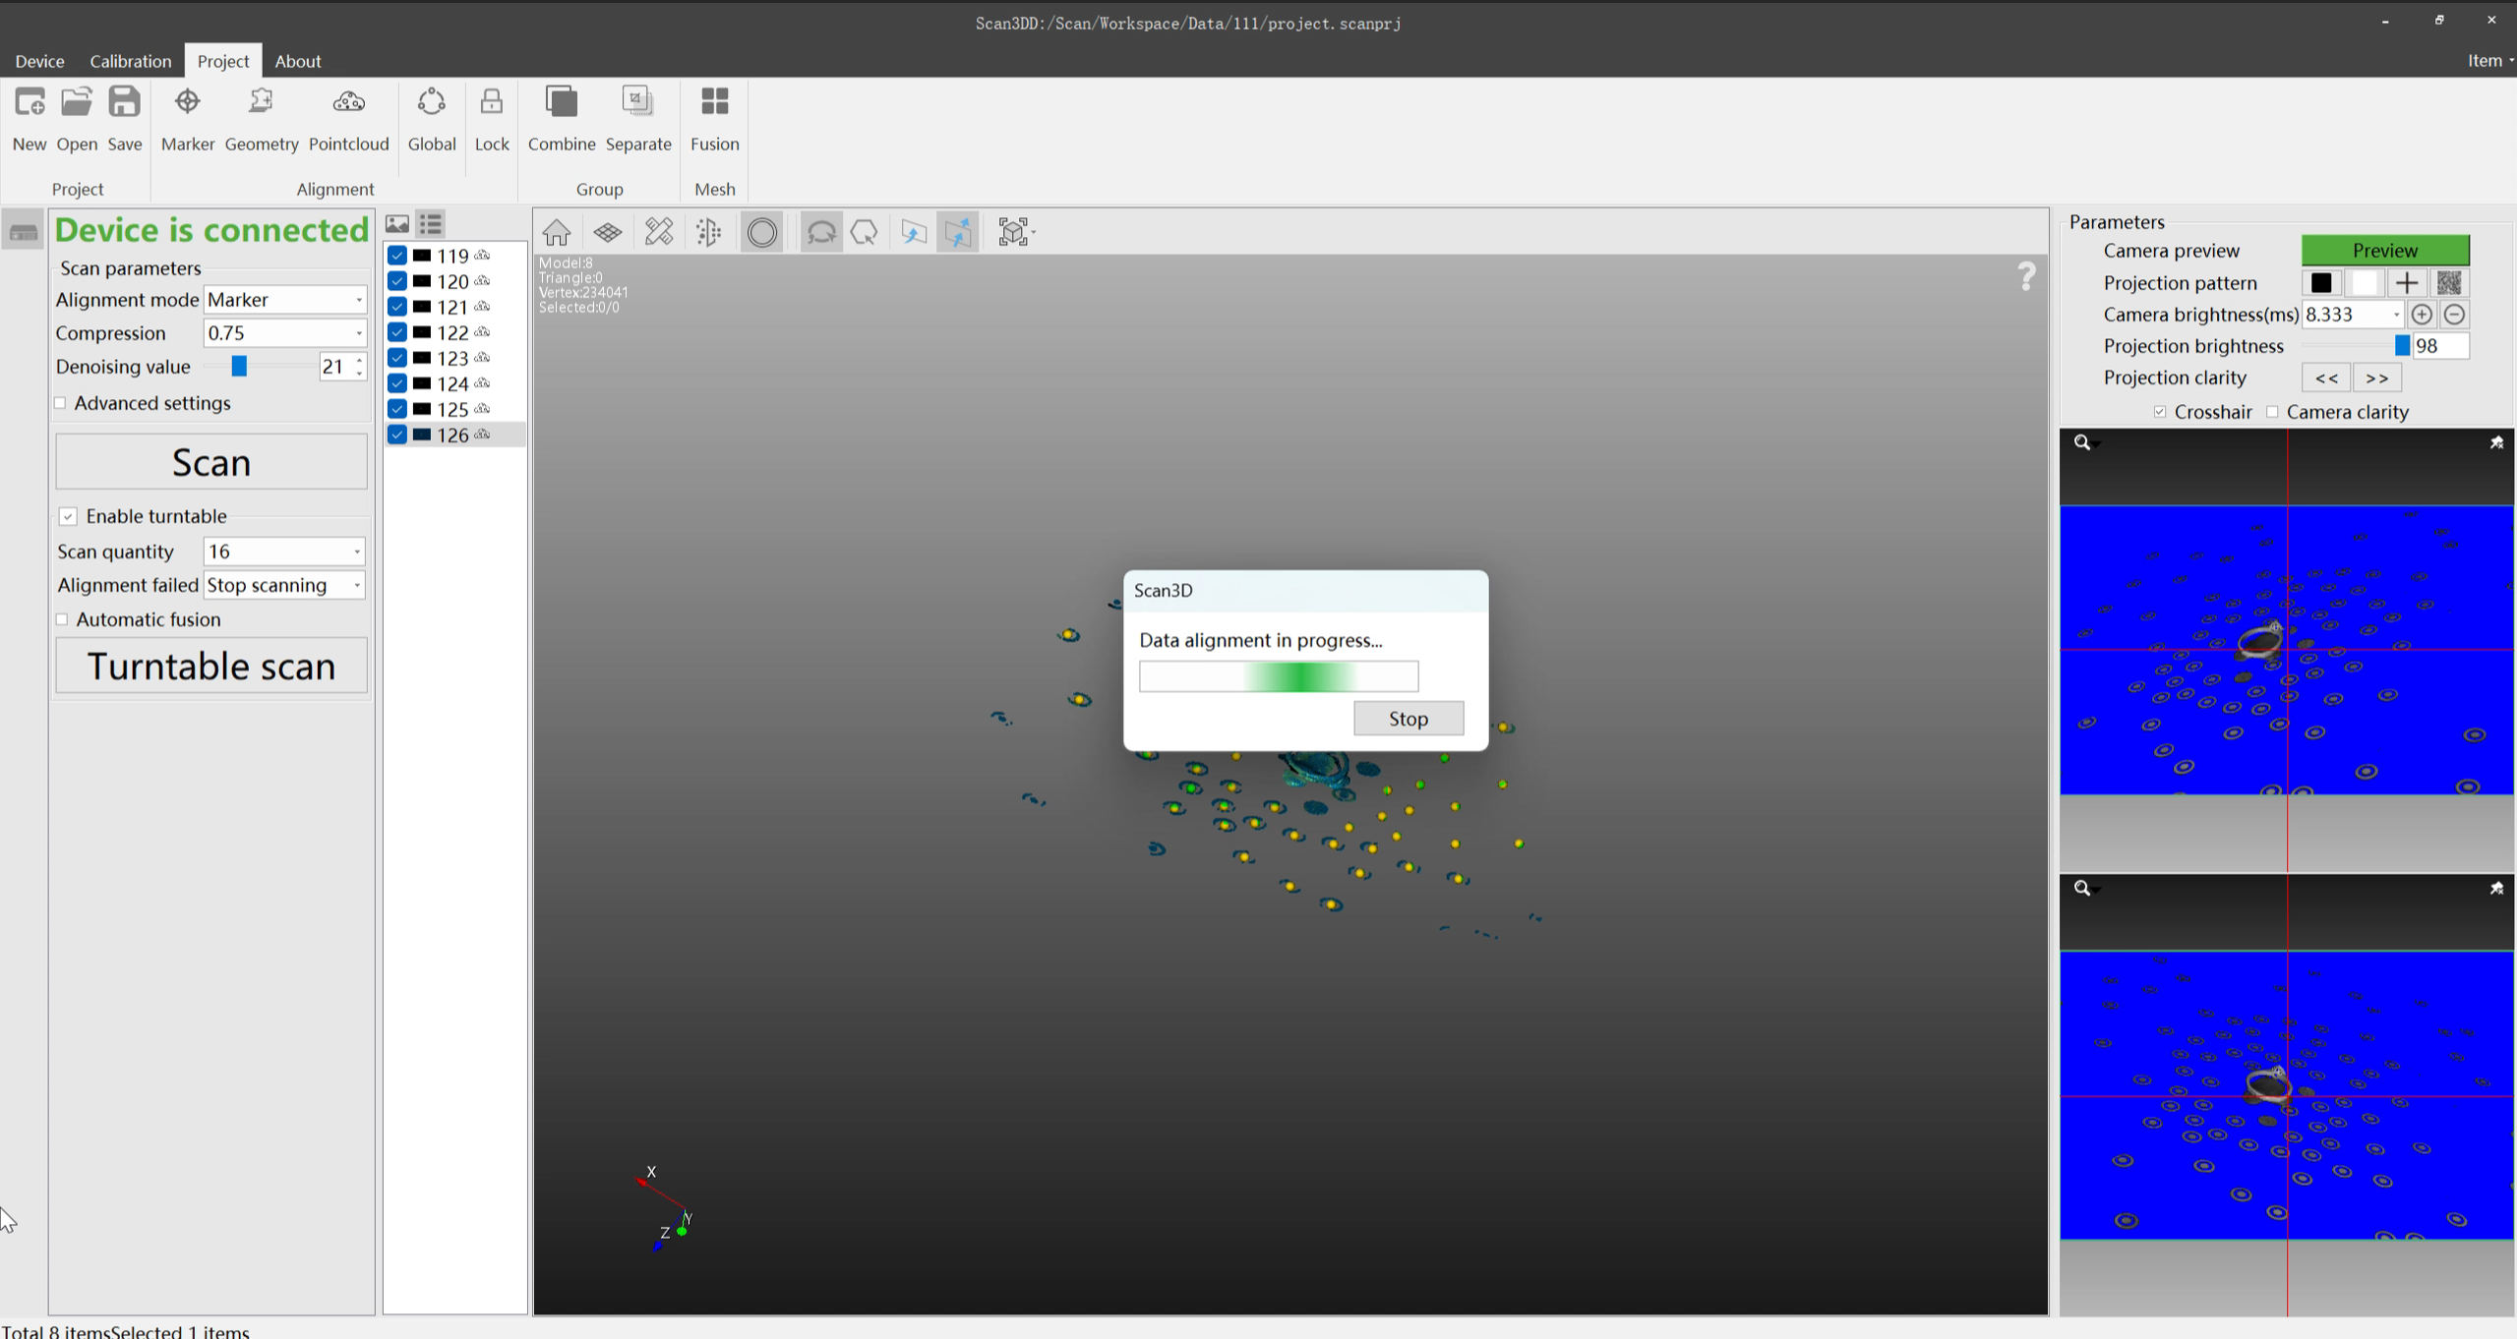Activate the polygon selection tool
2517x1339 pixels.
865,233
